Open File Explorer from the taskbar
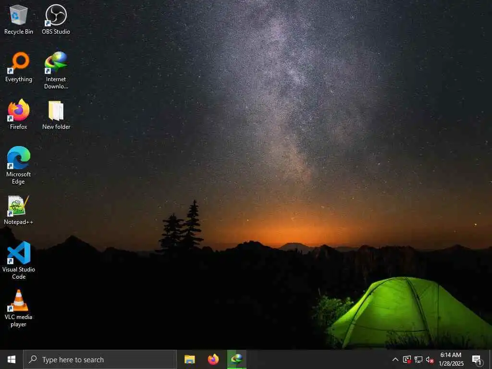492x369 pixels. point(189,359)
